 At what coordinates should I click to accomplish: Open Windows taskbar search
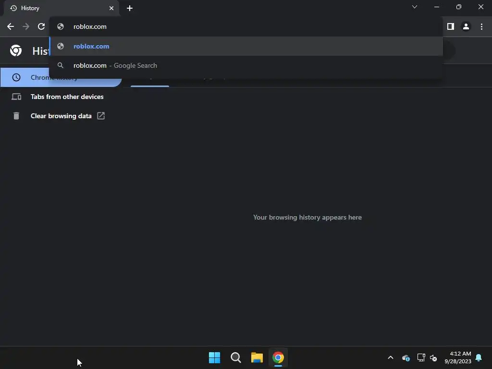(x=236, y=357)
